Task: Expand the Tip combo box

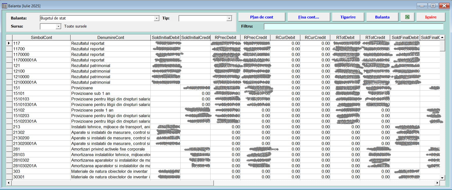Action: [229, 18]
